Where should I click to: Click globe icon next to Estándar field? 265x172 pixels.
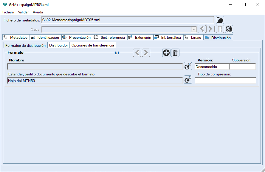coord(187,80)
